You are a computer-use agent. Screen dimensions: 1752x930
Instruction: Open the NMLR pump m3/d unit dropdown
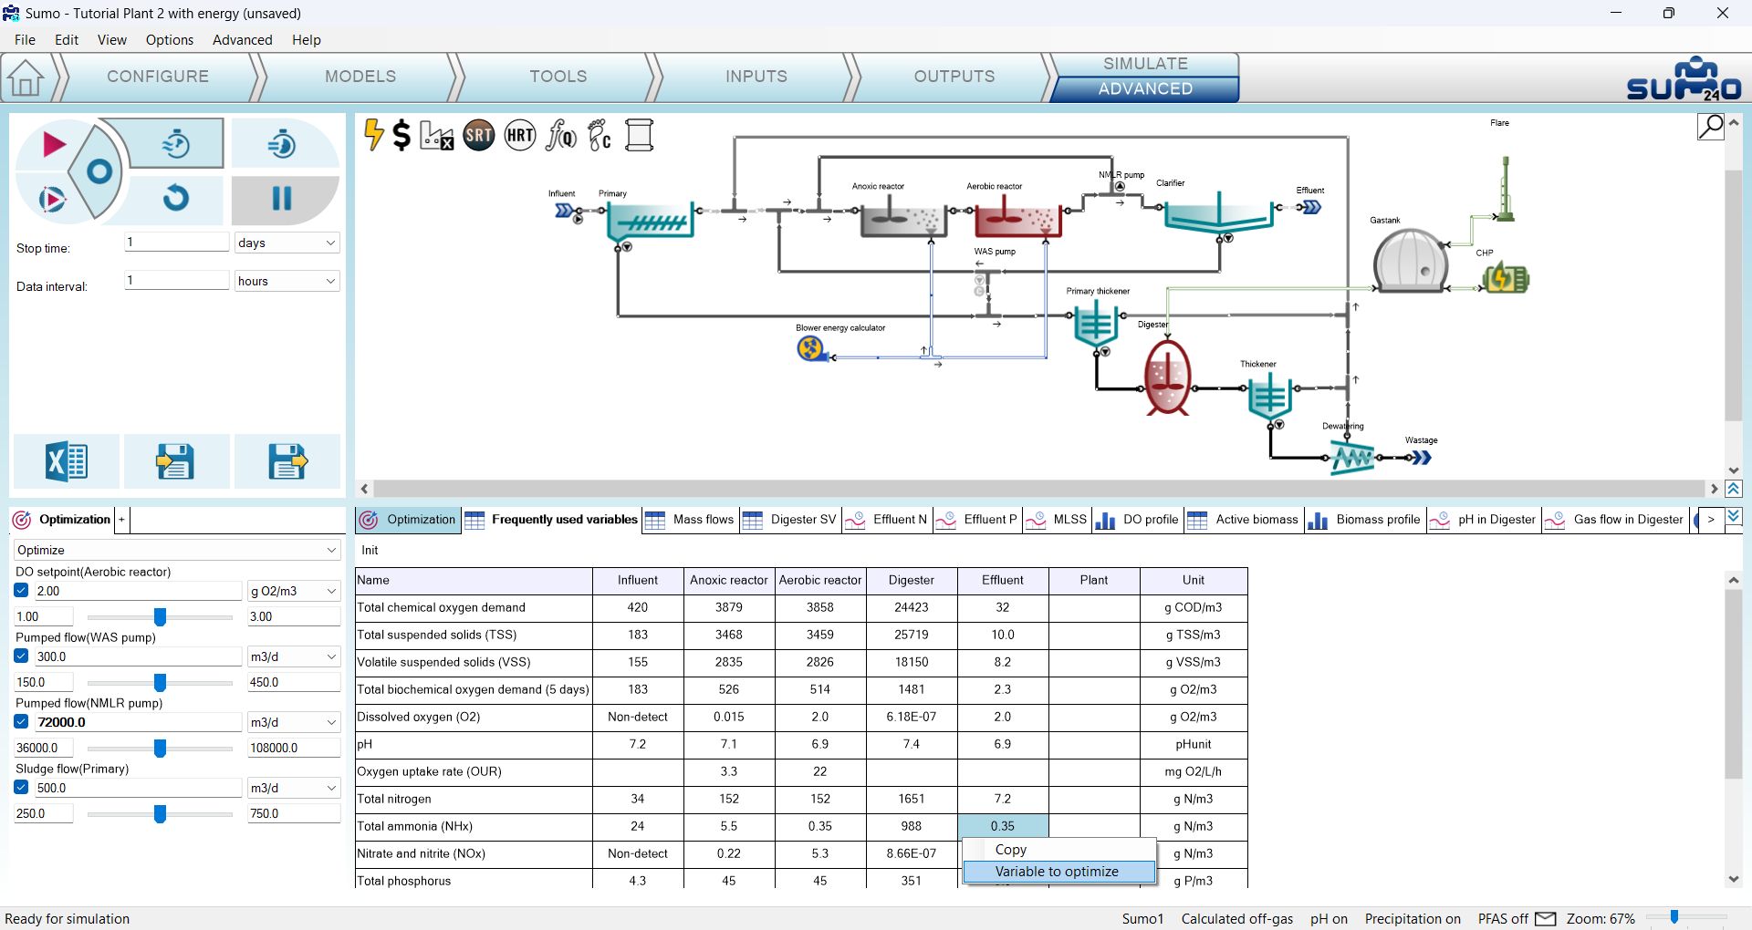point(294,722)
